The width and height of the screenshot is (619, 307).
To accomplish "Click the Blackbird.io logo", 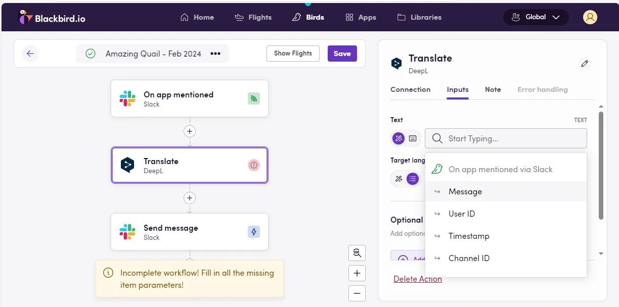I will coord(52,17).
